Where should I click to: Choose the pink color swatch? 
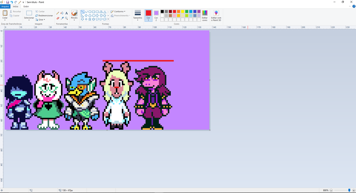click(174, 16)
